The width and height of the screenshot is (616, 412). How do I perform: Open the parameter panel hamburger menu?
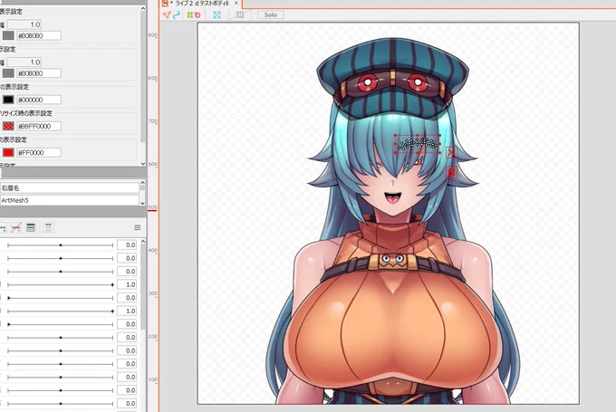pyautogui.click(x=138, y=228)
